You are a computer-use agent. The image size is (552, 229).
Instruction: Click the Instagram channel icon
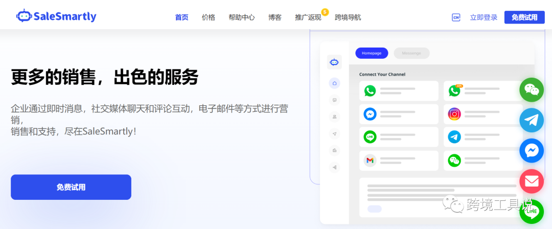click(x=454, y=114)
